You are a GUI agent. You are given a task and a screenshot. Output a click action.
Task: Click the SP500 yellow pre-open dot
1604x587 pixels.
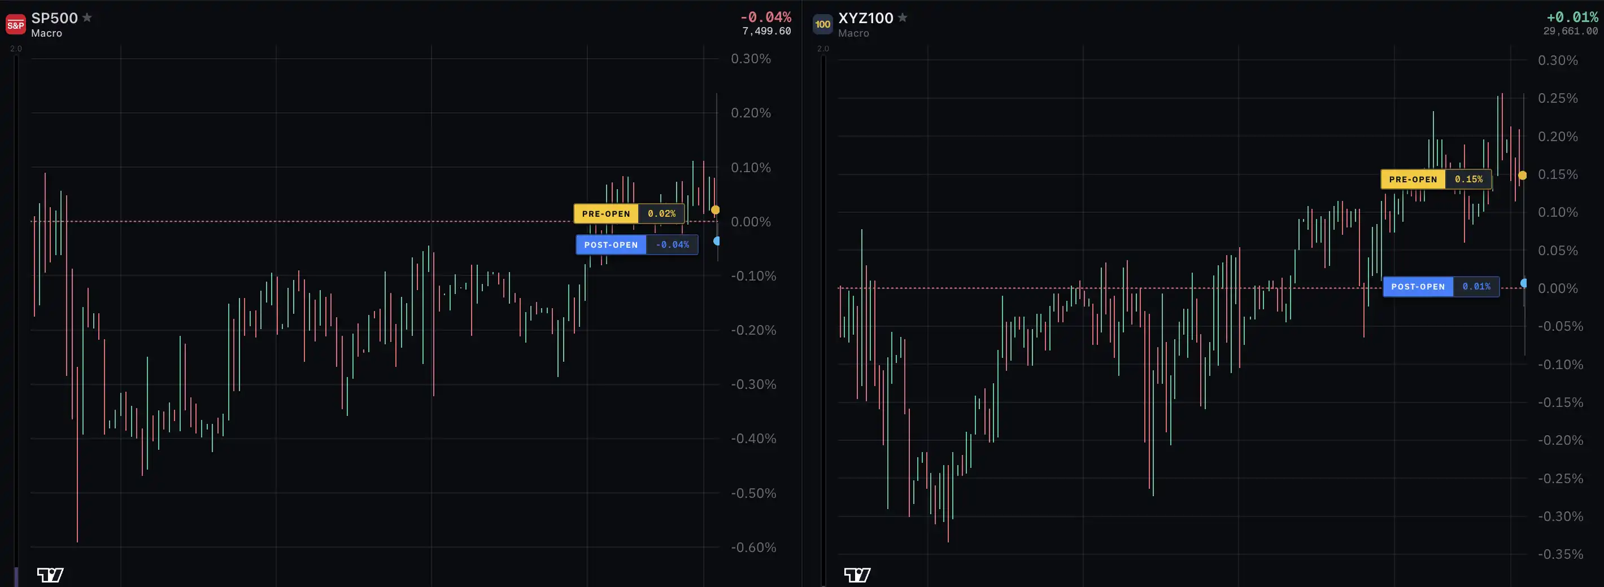tap(716, 210)
